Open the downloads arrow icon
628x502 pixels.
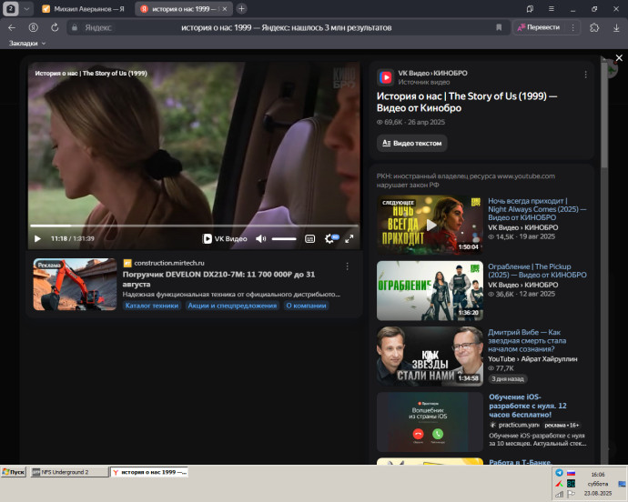click(616, 27)
